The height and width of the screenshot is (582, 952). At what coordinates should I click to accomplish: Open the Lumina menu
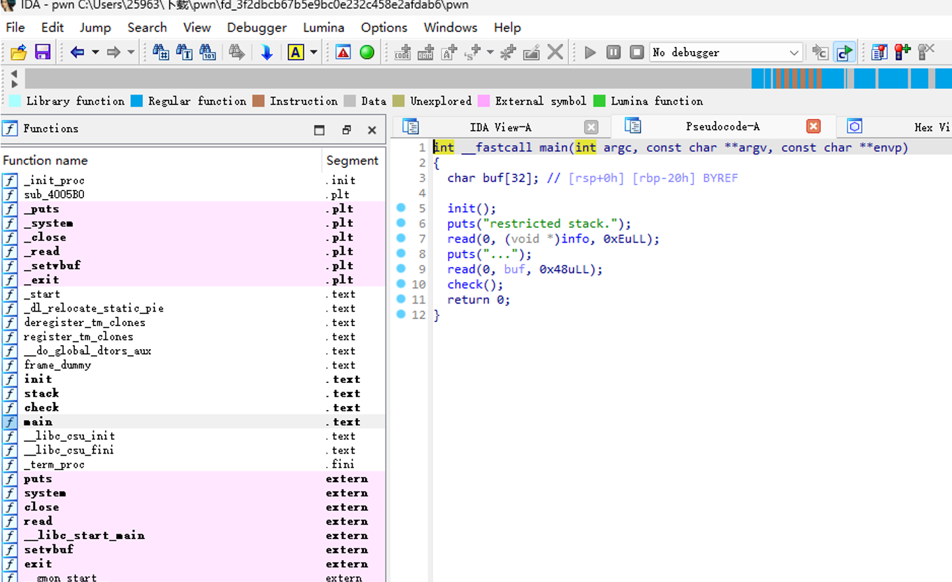pyautogui.click(x=324, y=27)
